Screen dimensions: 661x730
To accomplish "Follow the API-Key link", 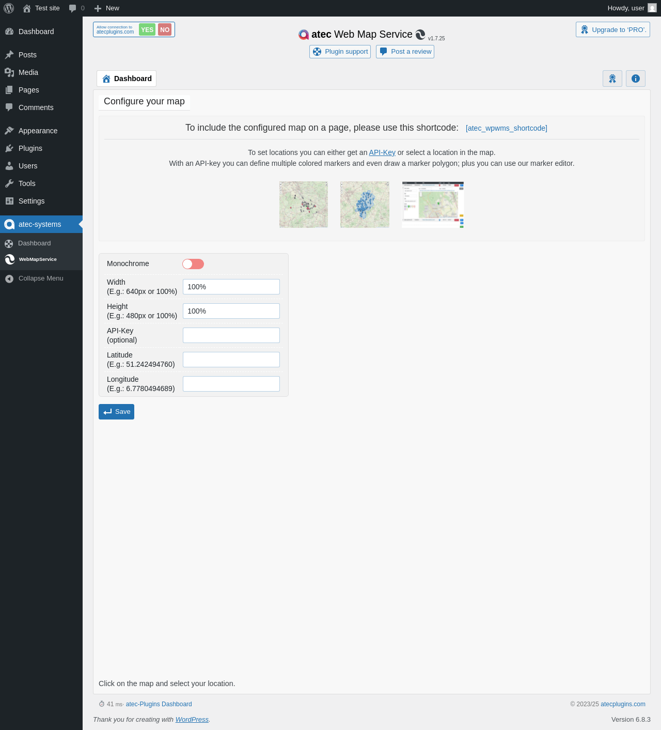I will (382, 152).
